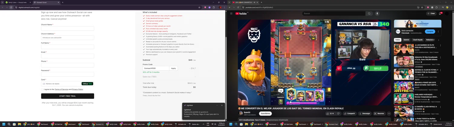Open YouTube notifications bell
Viewport: 454px width, 127px height.
click(x=440, y=14)
